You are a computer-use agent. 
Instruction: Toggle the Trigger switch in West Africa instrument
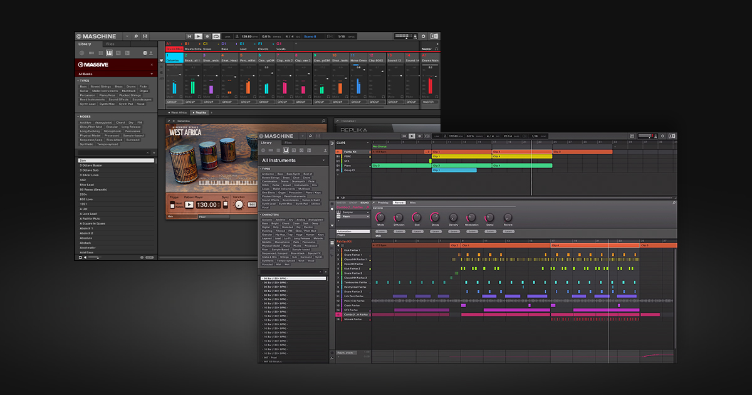(x=172, y=205)
